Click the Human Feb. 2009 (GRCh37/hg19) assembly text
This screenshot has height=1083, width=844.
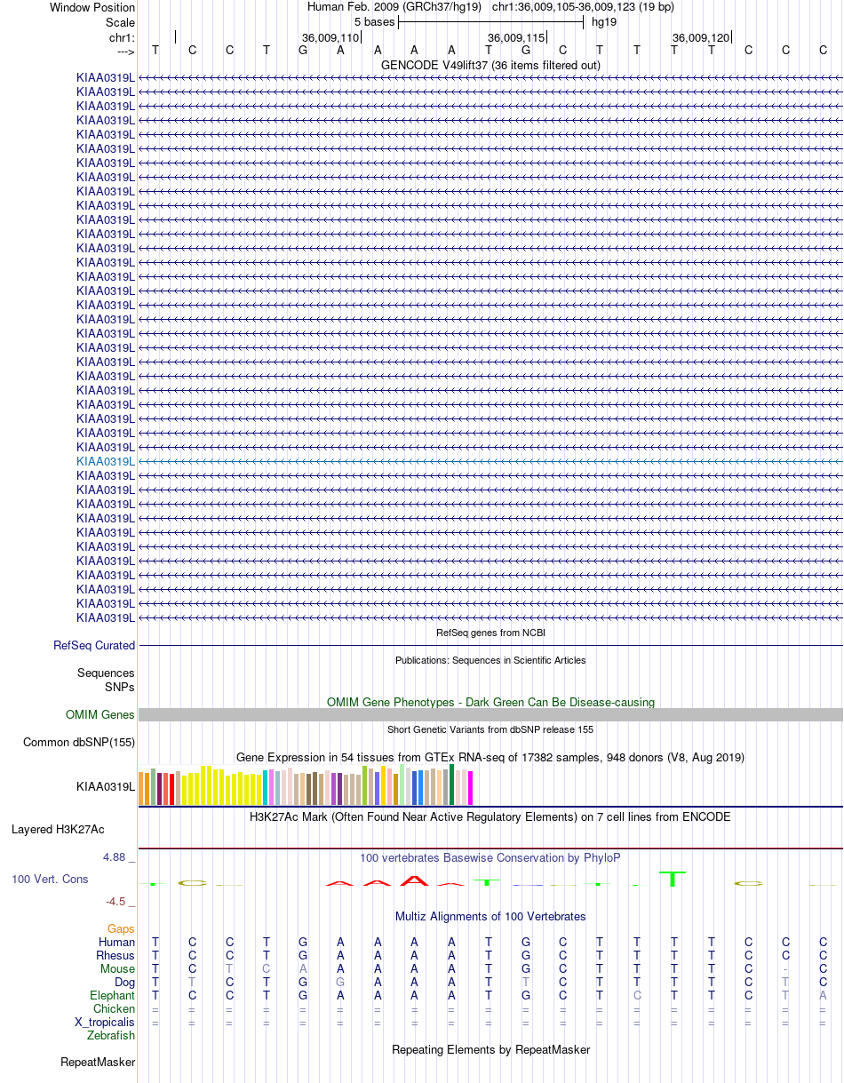coord(394,7)
